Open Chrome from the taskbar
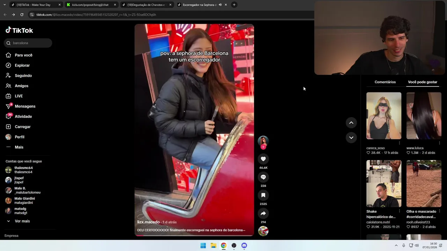This screenshot has height=251, width=447. point(223,245)
